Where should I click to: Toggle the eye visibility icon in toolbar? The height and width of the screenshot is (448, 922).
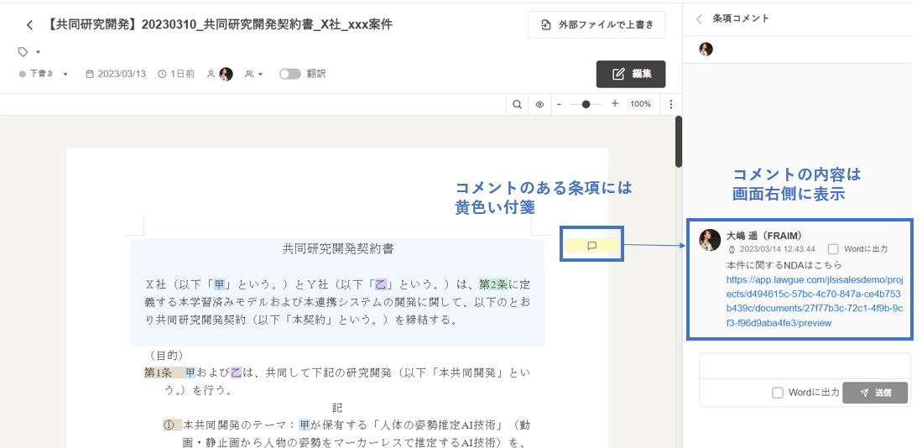(x=539, y=104)
